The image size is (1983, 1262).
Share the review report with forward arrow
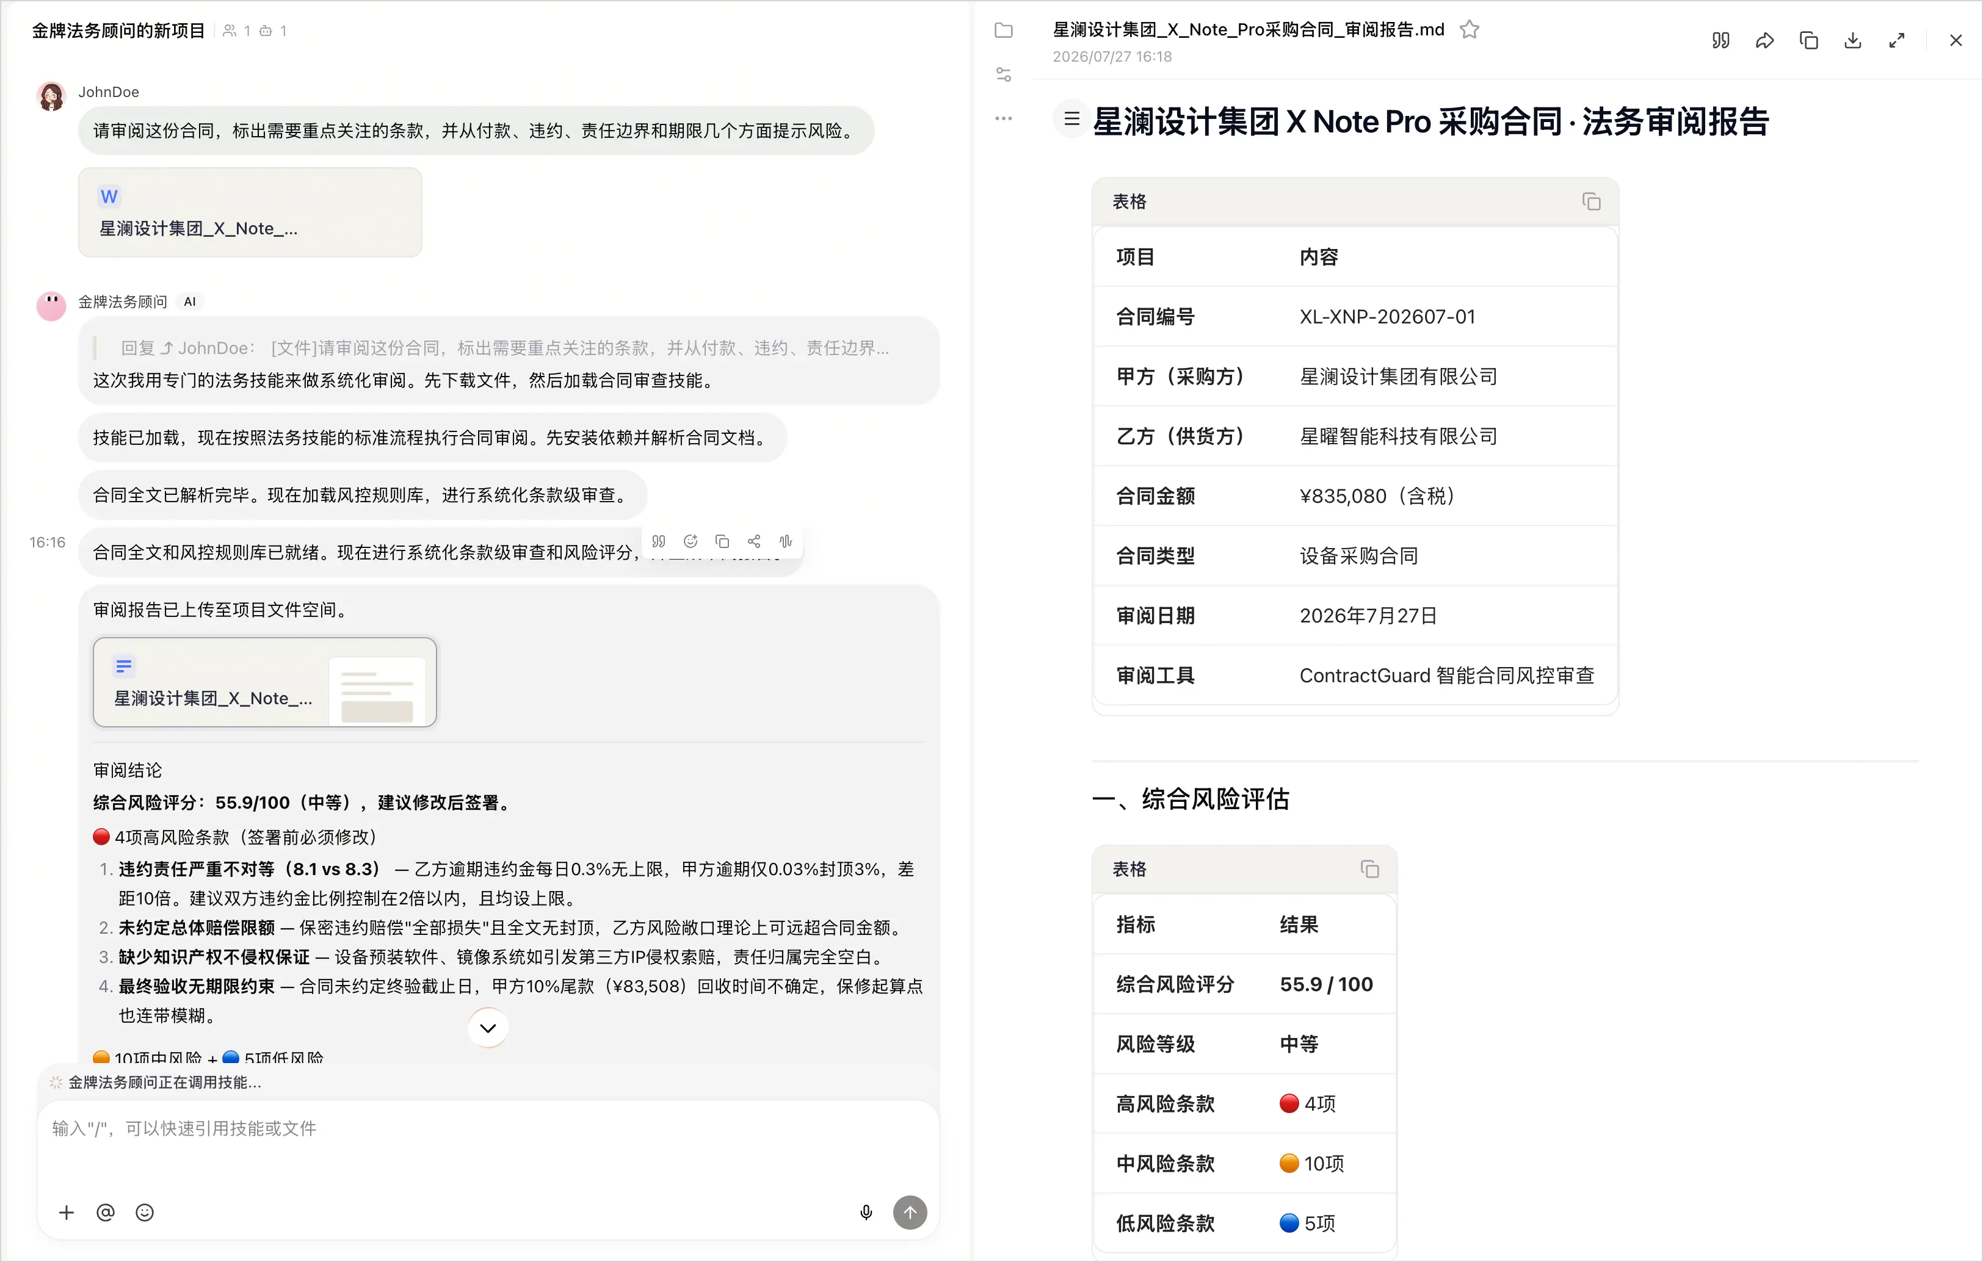pyautogui.click(x=1764, y=40)
